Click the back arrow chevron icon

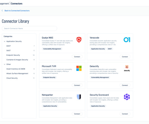pos(2,11)
